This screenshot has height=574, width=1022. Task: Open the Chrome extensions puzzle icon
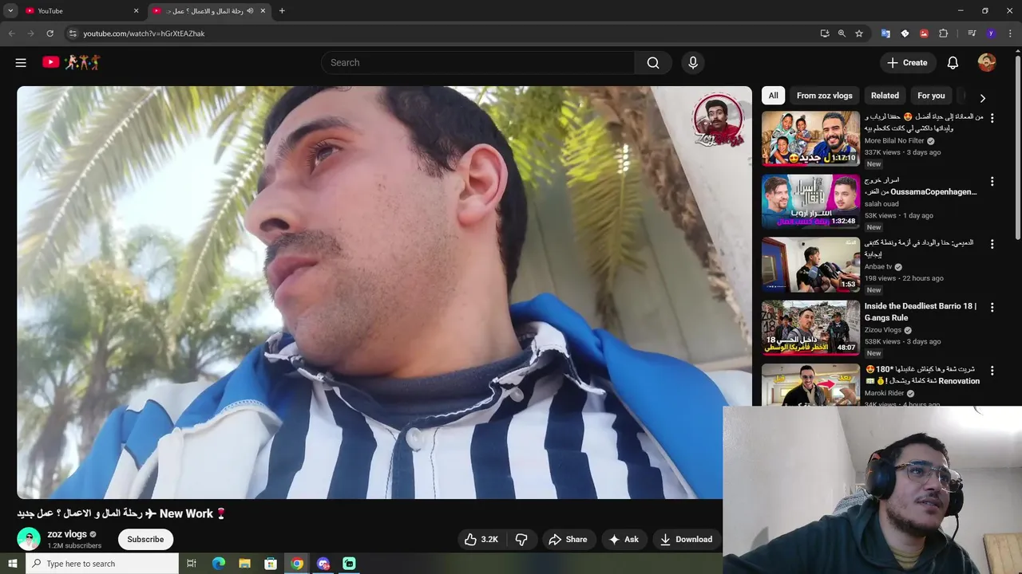tap(943, 33)
